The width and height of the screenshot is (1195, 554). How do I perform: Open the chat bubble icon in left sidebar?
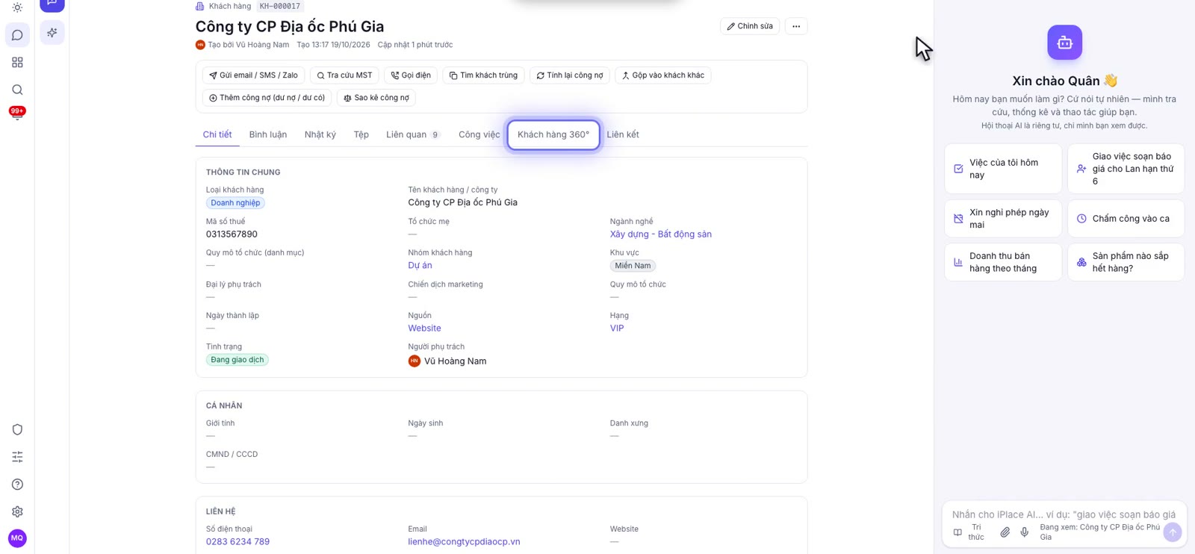coord(17,35)
